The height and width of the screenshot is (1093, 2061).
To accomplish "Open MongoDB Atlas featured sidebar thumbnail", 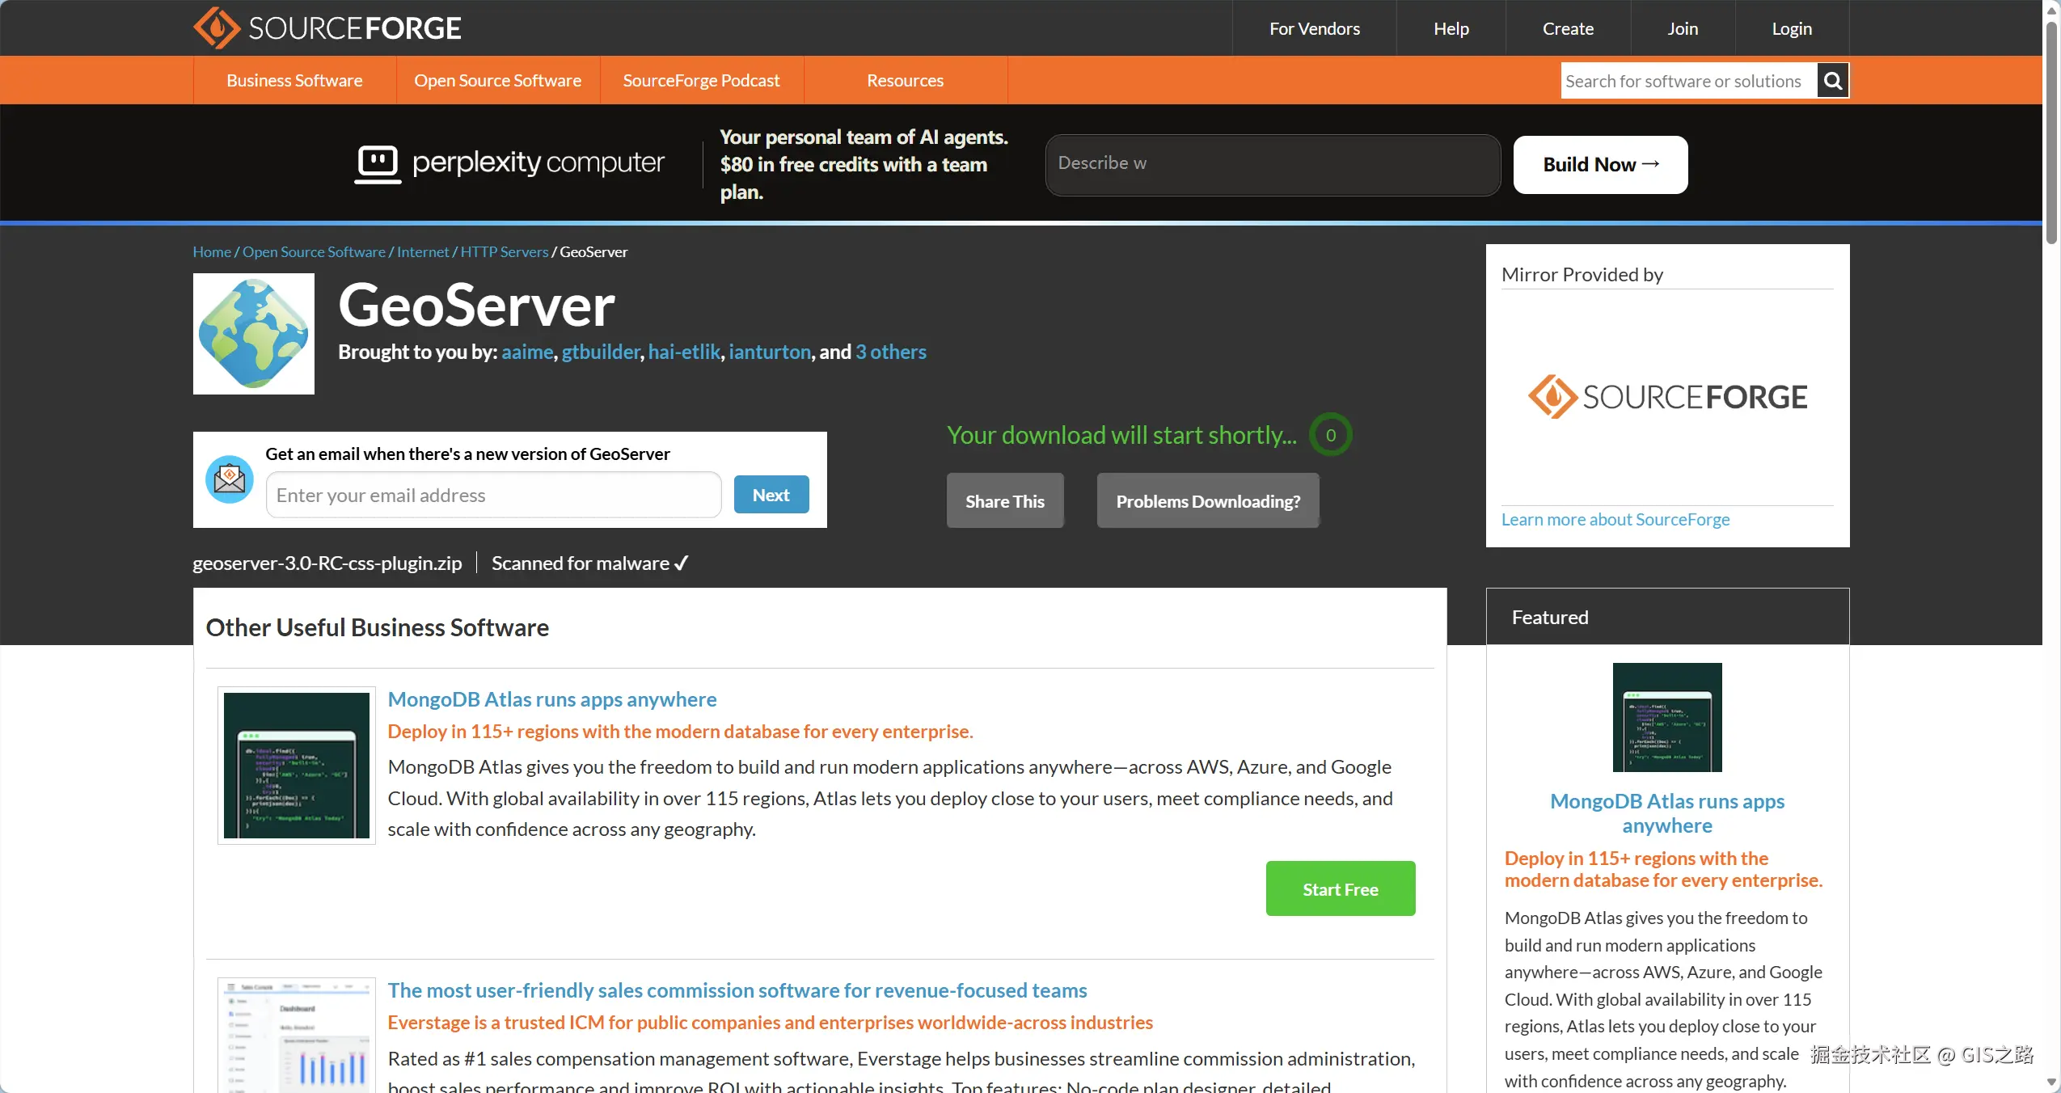I will (1666, 717).
